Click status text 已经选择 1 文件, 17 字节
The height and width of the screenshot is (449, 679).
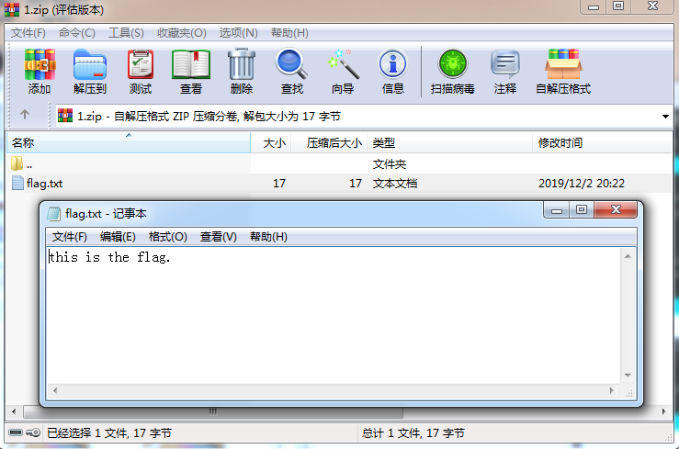(x=109, y=433)
